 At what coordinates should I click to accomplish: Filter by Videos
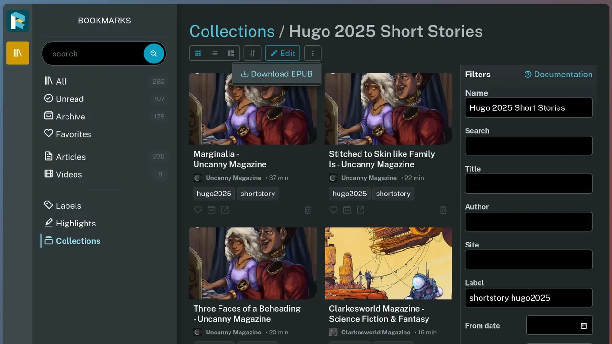(x=104, y=174)
